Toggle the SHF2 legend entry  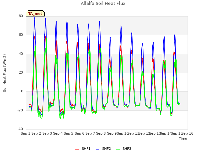[103, 149]
